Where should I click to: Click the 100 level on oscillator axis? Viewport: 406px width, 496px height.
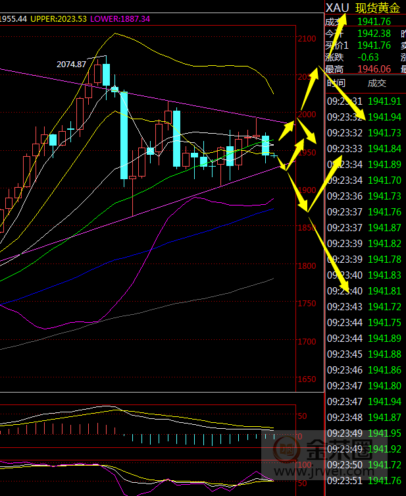click(x=305, y=465)
